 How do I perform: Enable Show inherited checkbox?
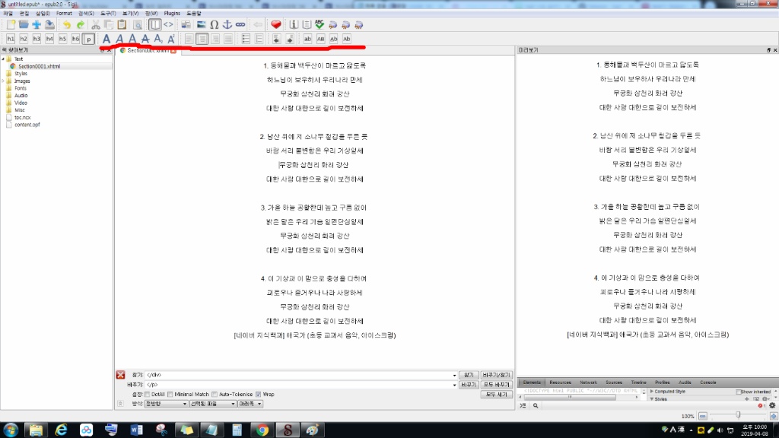pos(738,392)
